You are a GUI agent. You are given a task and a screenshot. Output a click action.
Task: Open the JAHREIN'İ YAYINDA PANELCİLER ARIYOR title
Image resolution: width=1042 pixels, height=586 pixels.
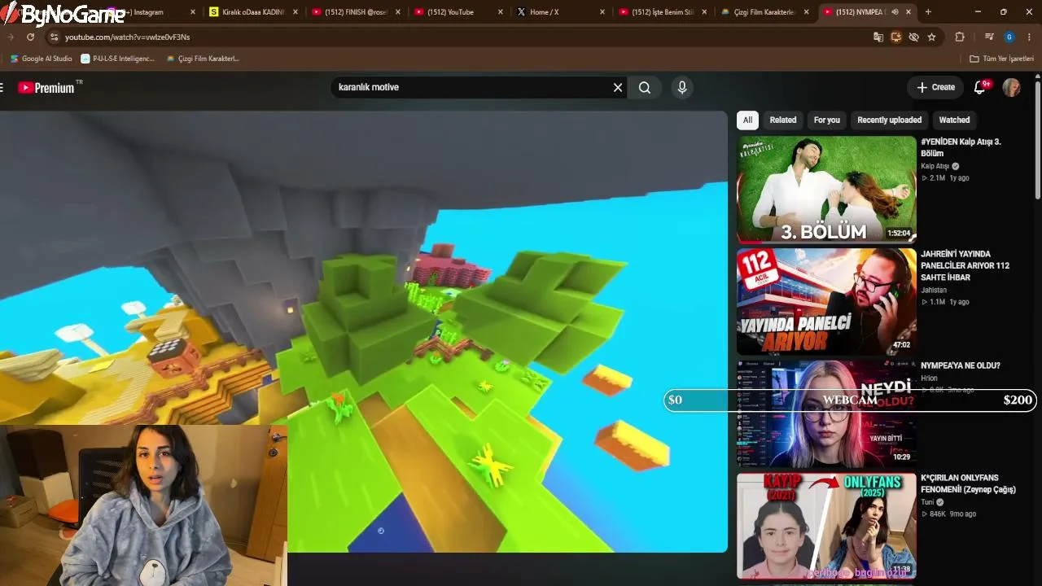[965, 265]
